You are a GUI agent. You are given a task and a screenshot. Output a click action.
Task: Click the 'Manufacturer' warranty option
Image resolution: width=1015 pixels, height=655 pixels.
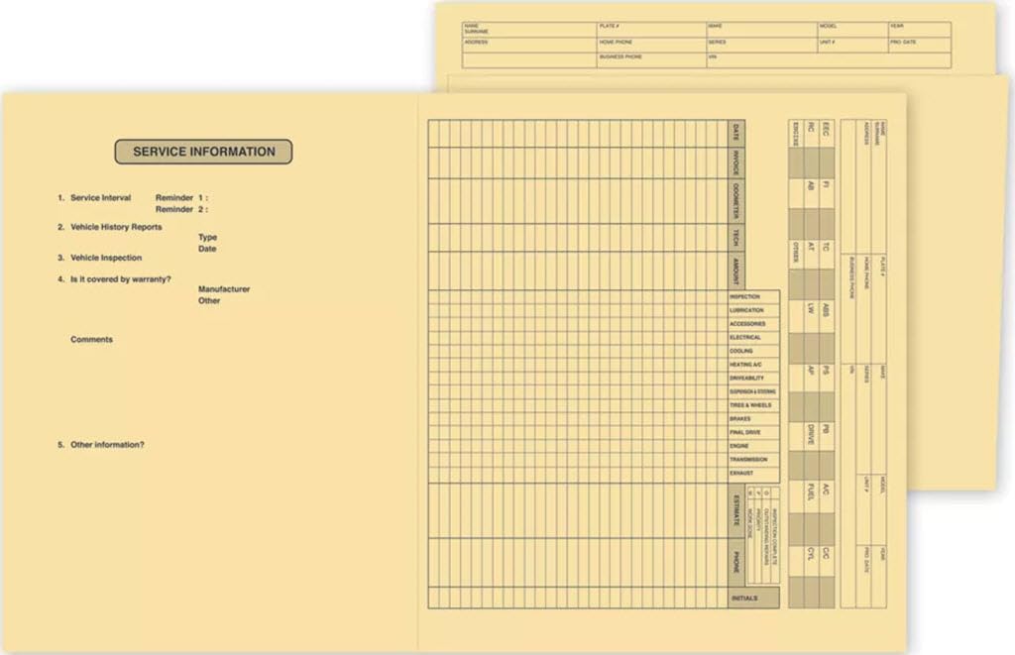pyautogui.click(x=224, y=288)
